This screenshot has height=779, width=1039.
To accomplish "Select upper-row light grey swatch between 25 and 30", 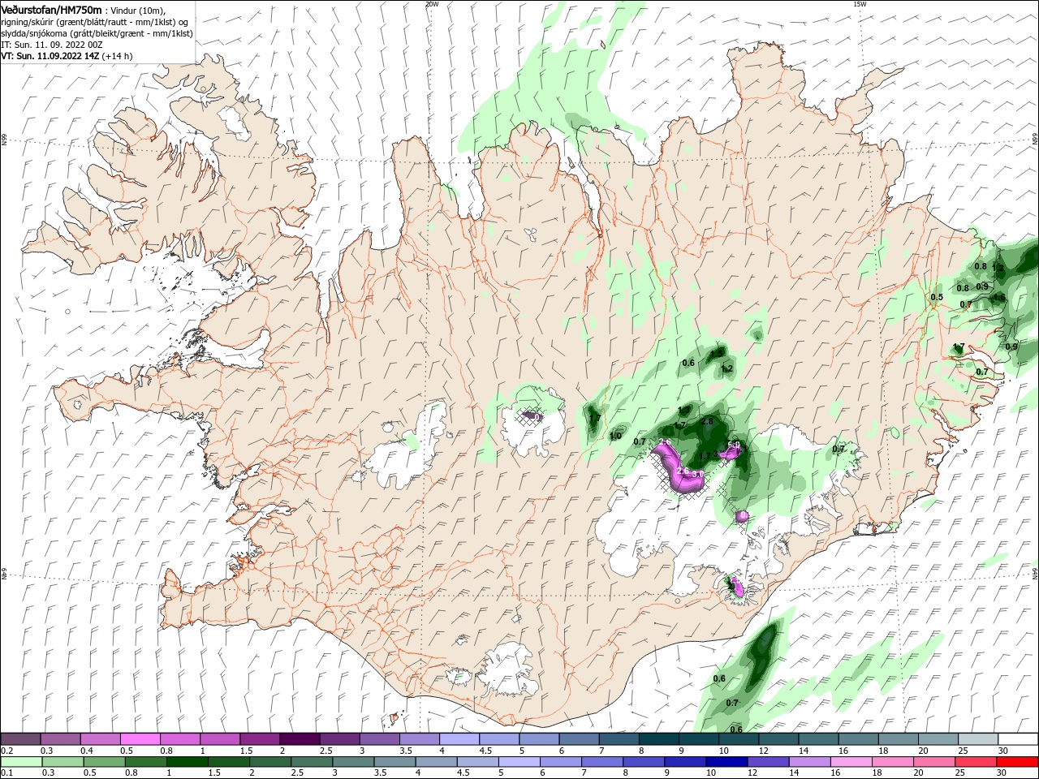I will pyautogui.click(x=979, y=739).
